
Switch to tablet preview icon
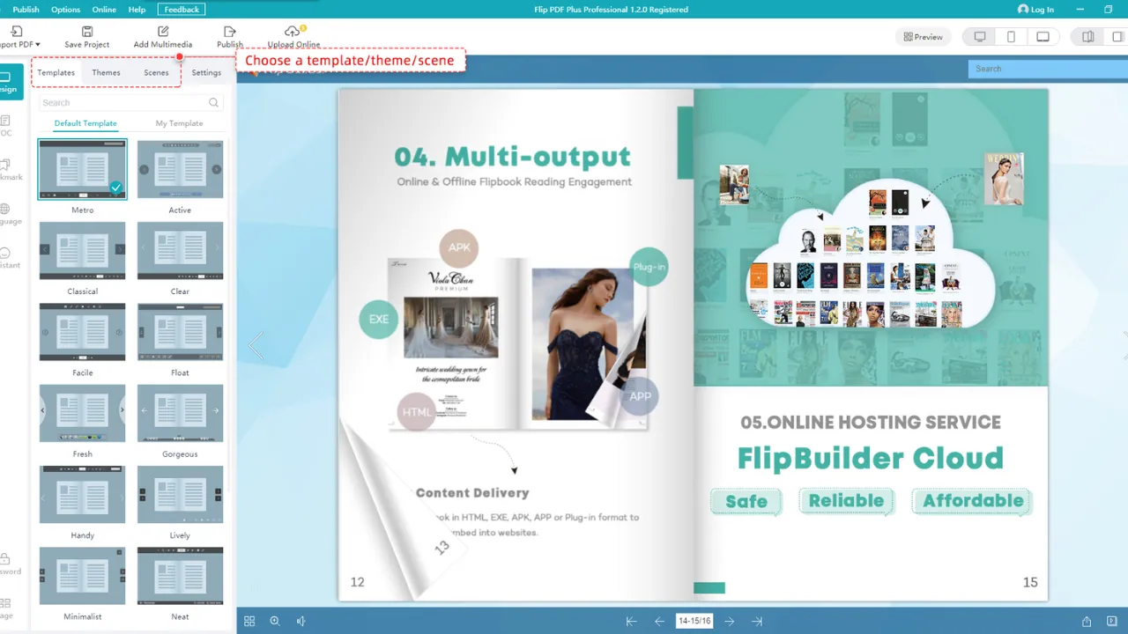tap(1043, 37)
